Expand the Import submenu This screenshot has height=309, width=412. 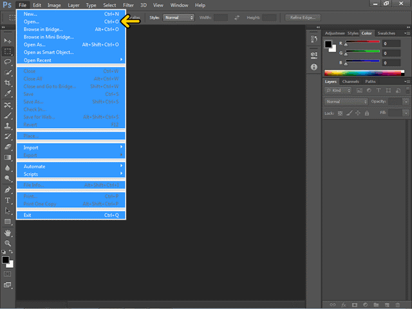pos(71,147)
